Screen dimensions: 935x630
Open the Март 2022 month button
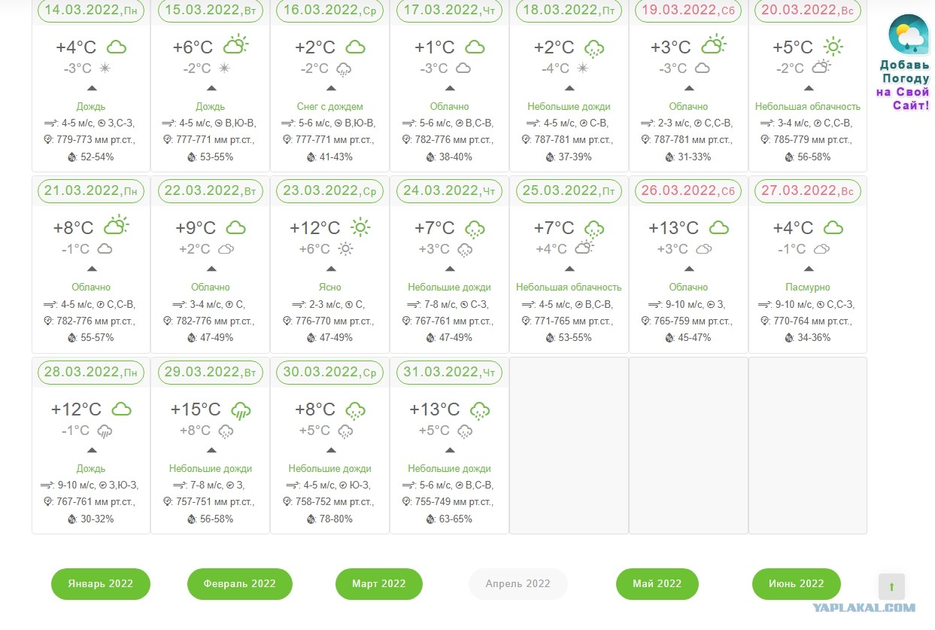[379, 584]
